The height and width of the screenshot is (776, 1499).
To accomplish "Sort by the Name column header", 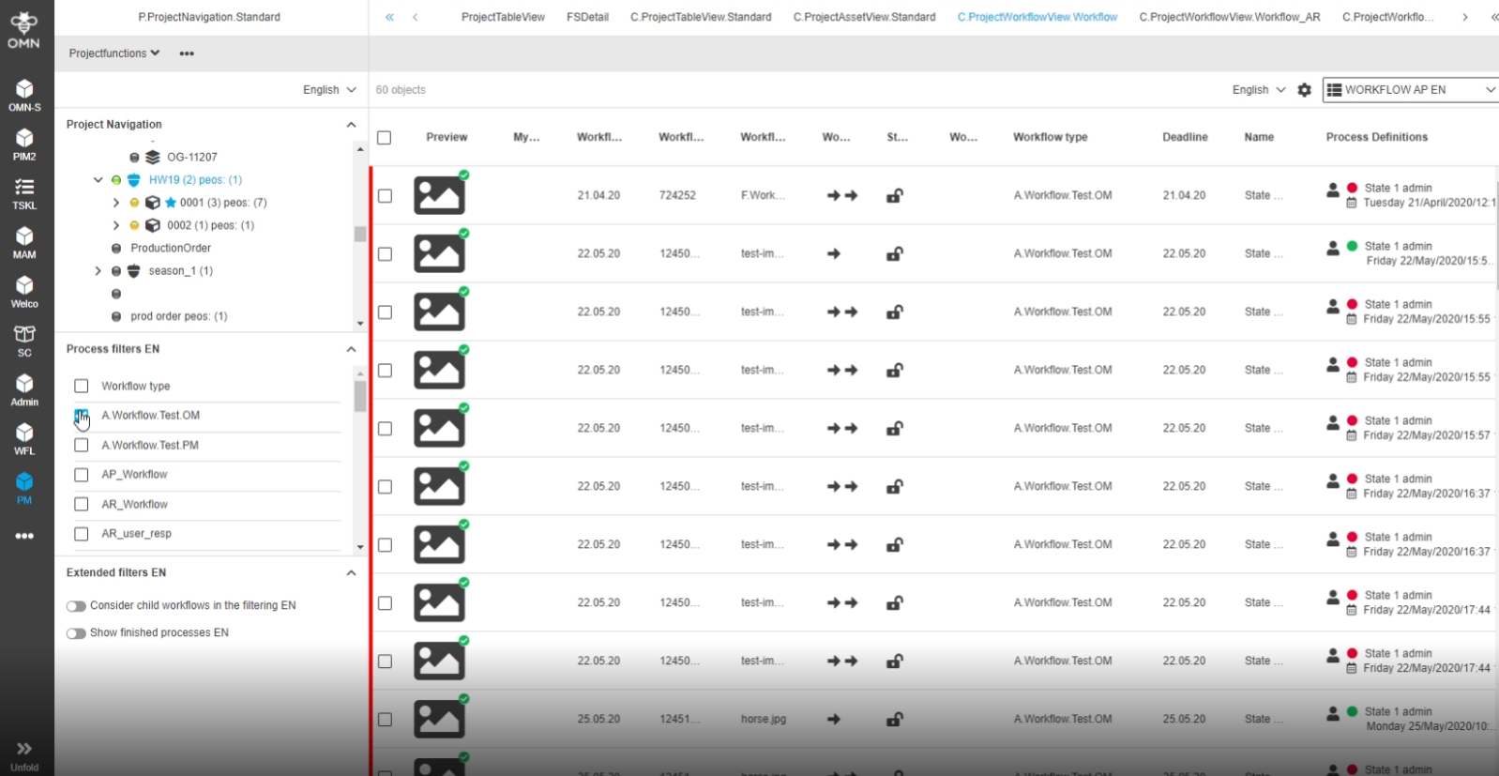I will [1259, 137].
